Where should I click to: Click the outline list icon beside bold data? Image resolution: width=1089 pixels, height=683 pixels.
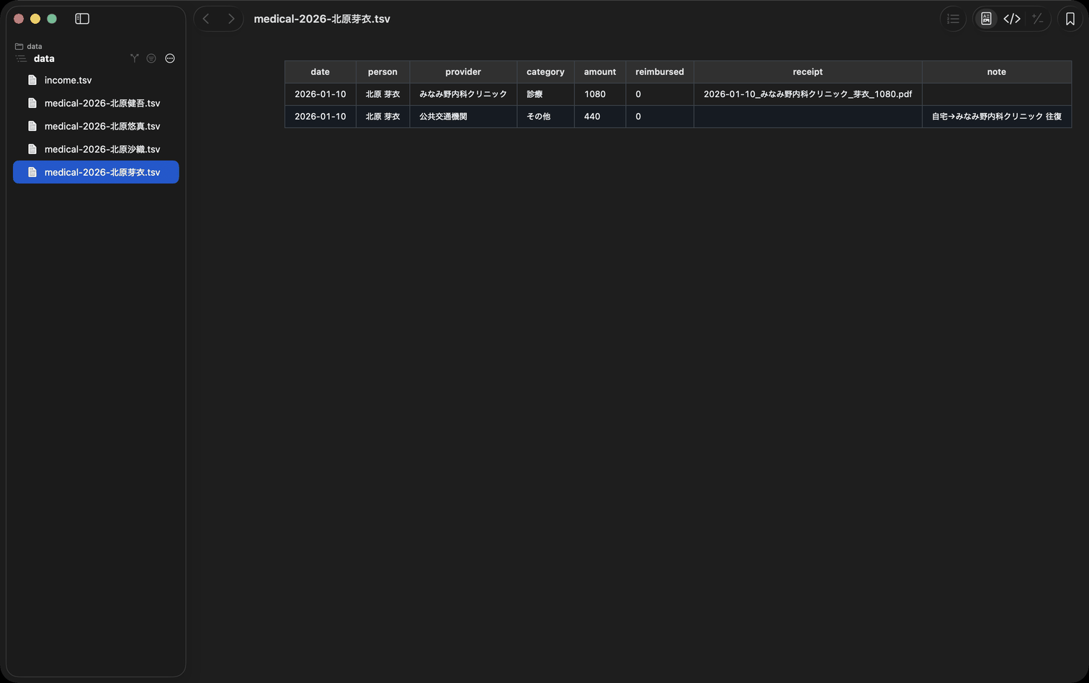21,58
